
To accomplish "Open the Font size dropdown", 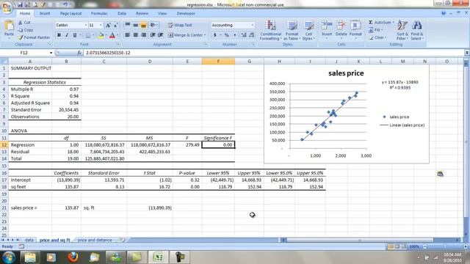I will click(101, 25).
